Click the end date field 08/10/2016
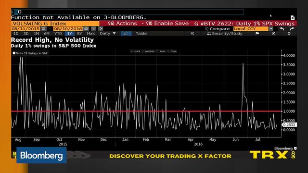 tap(68, 29)
